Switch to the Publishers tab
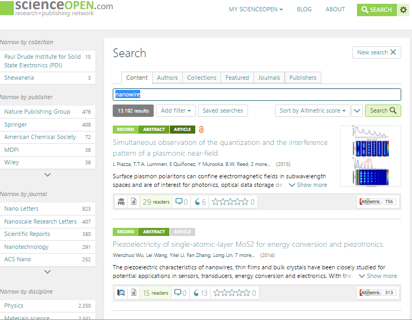 (x=303, y=78)
